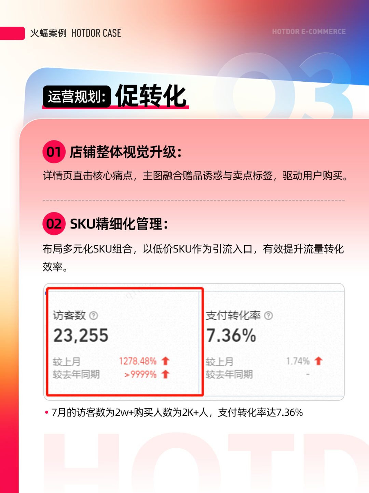369x493 pixels.
Task: Click up arrow beside >9999%
Action: pyautogui.click(x=166, y=374)
